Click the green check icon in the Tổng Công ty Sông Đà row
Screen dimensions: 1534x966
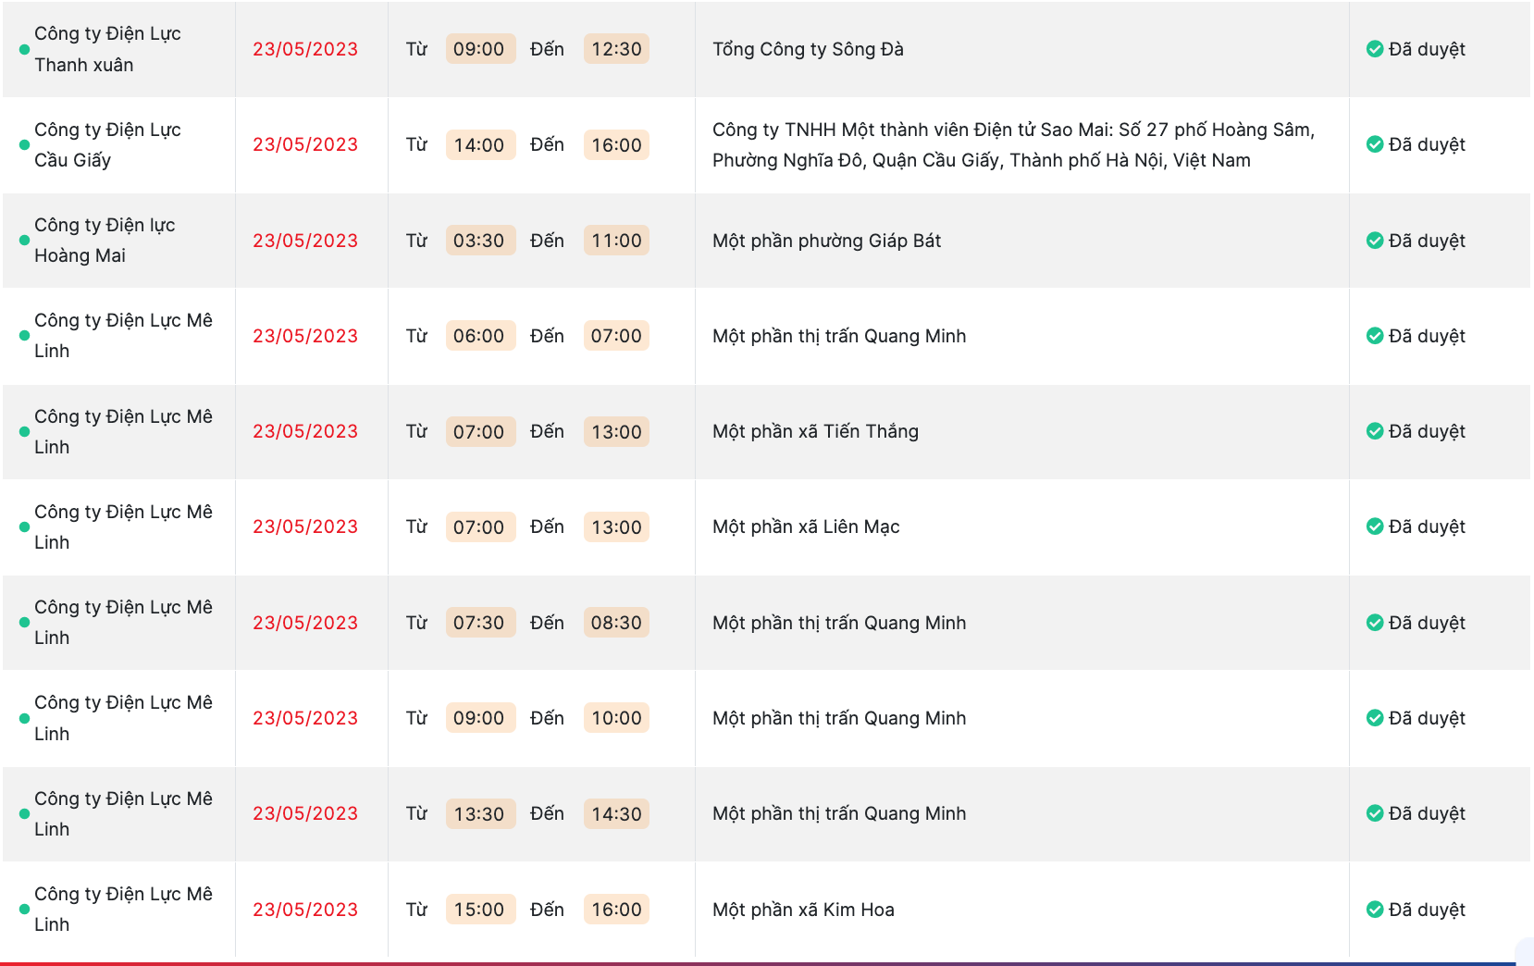point(1375,49)
